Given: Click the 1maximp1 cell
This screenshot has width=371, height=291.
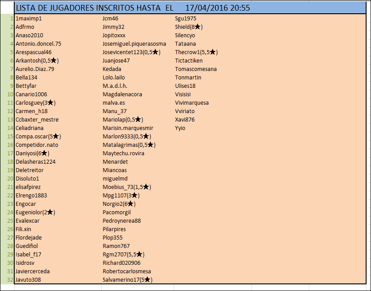Looking at the screenshot, I should [x=28, y=19].
